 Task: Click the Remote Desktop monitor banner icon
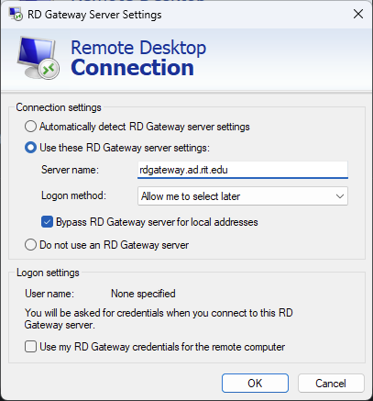pos(38,58)
